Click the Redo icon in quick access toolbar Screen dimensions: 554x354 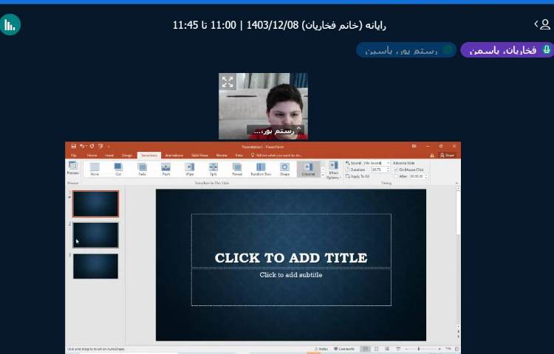[92, 146]
